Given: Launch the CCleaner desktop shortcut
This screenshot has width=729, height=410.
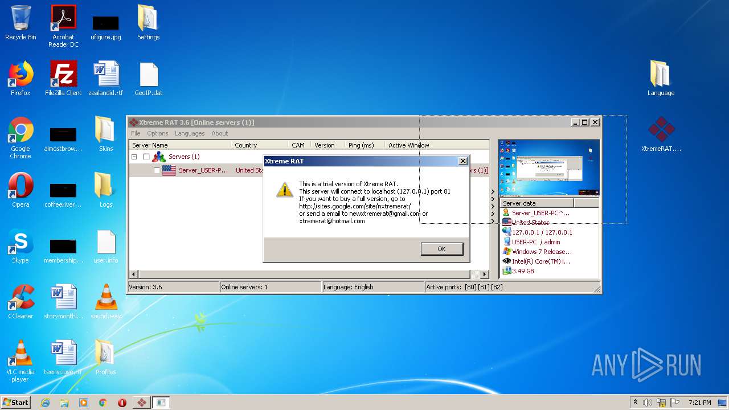Looking at the screenshot, I should (21, 302).
